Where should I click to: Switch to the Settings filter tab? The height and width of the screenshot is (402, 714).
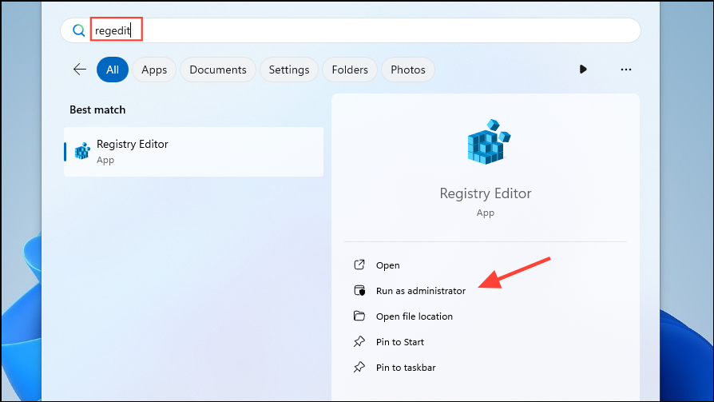pyautogui.click(x=288, y=70)
